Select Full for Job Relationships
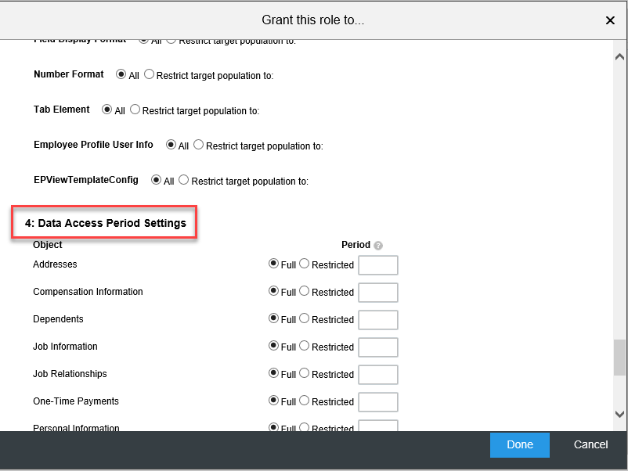628x471 pixels. click(x=273, y=373)
